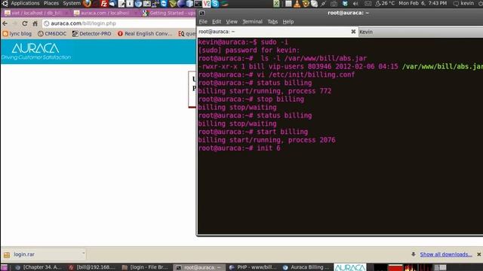Screen dimensions: 483x271
Task: Switch to 'bill@192.168...' taskbar window
Action: click(x=92, y=267)
